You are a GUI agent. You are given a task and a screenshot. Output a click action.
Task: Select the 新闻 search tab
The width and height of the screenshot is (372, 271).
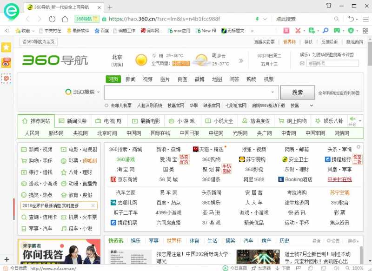coord(131,79)
